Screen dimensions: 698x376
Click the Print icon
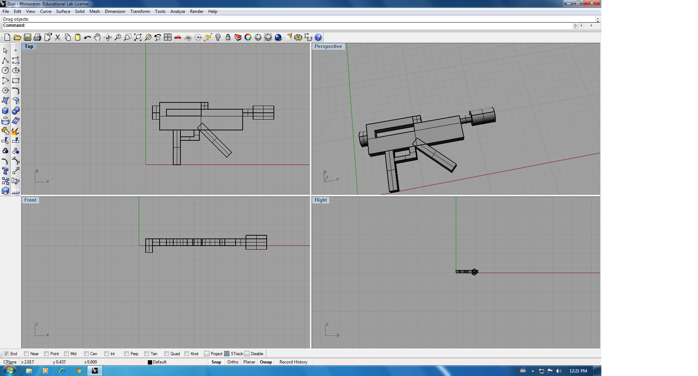[x=37, y=37]
